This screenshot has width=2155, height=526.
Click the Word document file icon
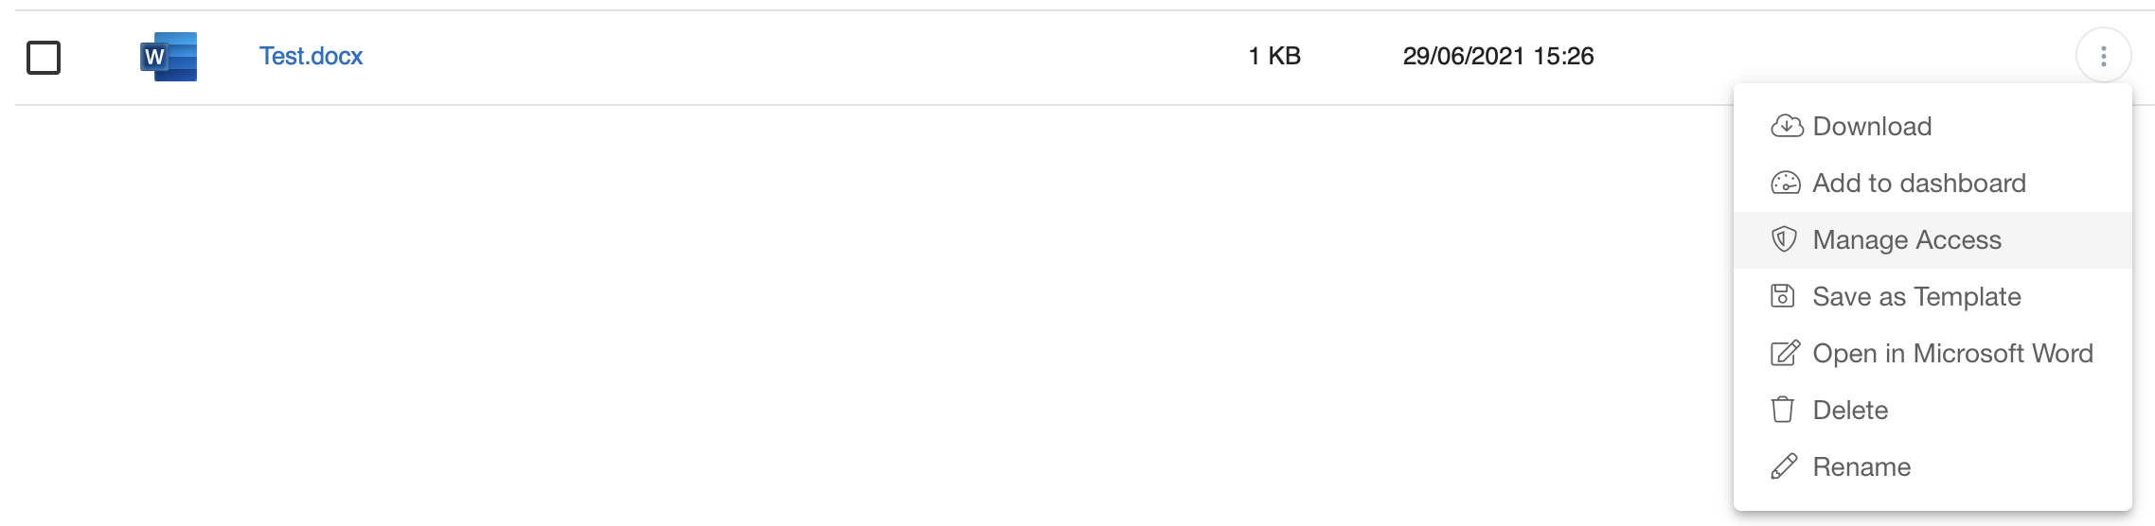169,57
